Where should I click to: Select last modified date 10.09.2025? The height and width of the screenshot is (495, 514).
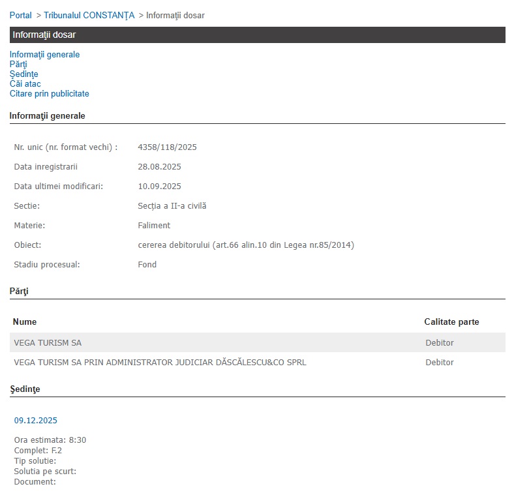(x=159, y=187)
